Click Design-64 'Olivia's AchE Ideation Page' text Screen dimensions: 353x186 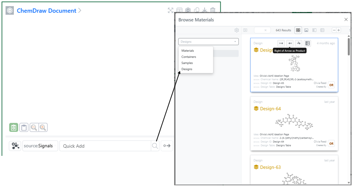click(x=274, y=134)
